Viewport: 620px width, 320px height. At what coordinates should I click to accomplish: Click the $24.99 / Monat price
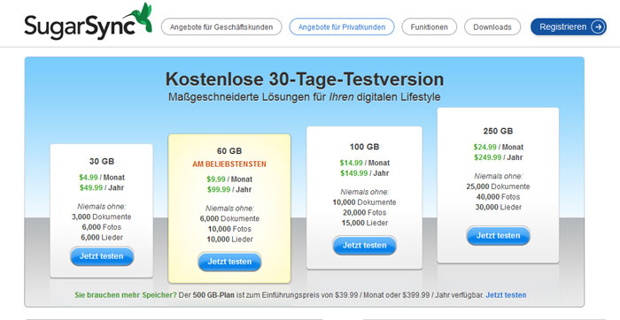coord(498,147)
